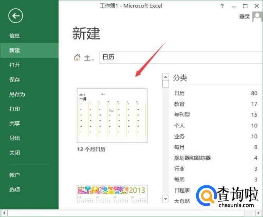This screenshot has width=263, height=217.
Task: Click the category list scrollbar thumb
Action: 165,84
